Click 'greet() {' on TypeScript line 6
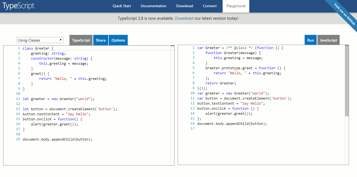This screenshot has height=177, width=357. pyautogui.click(x=40, y=73)
